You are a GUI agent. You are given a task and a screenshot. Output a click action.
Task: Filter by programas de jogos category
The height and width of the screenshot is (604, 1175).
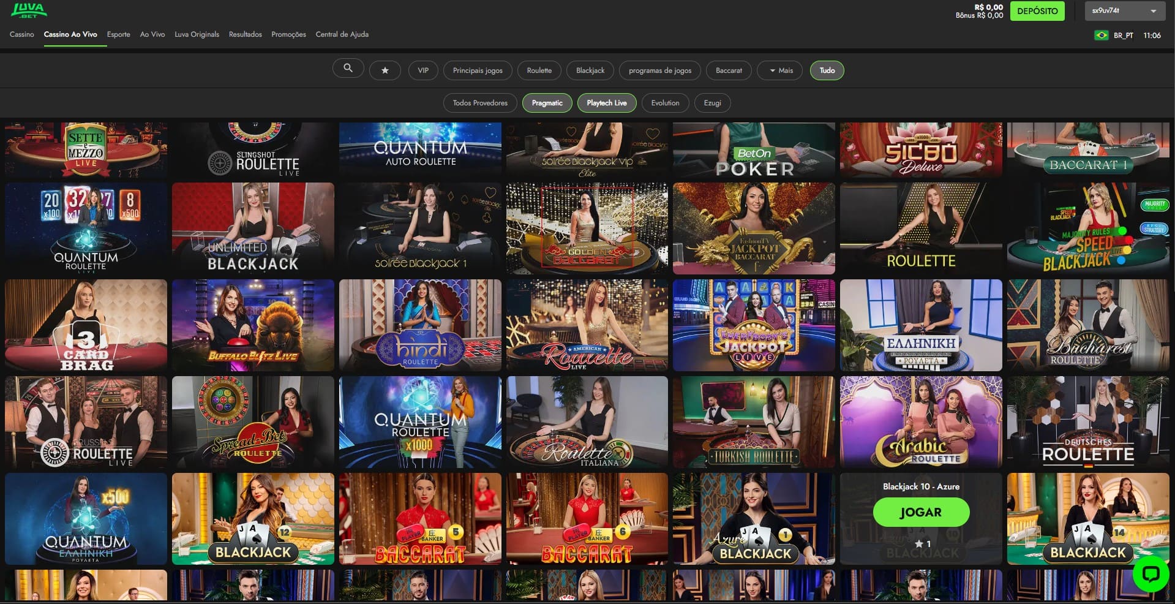660,70
